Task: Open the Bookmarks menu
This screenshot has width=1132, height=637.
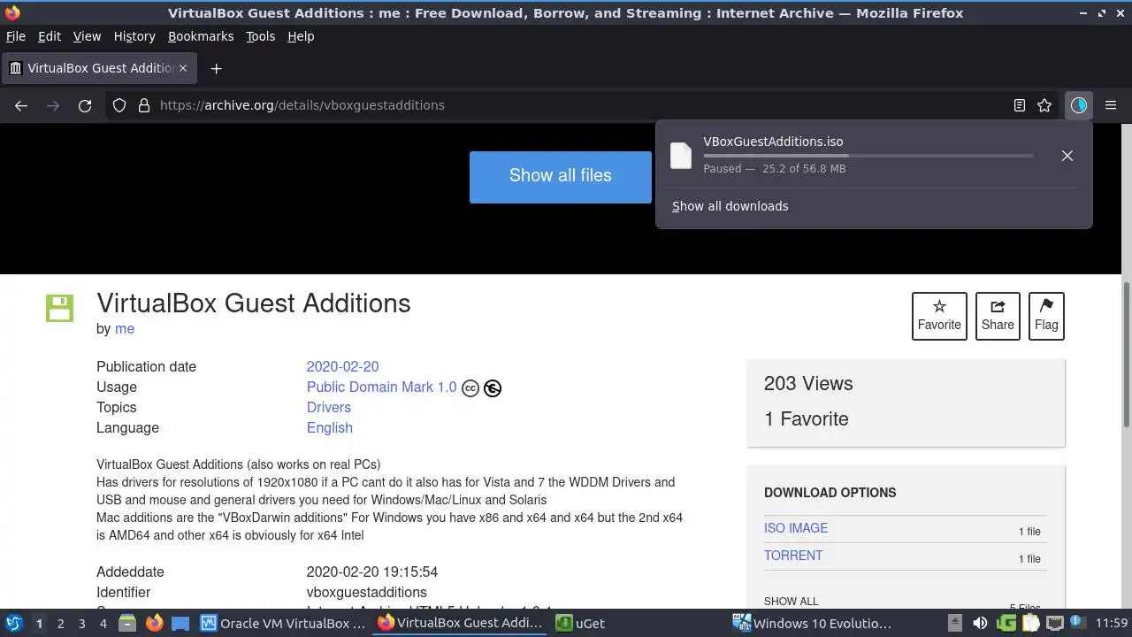Action: pyautogui.click(x=201, y=36)
